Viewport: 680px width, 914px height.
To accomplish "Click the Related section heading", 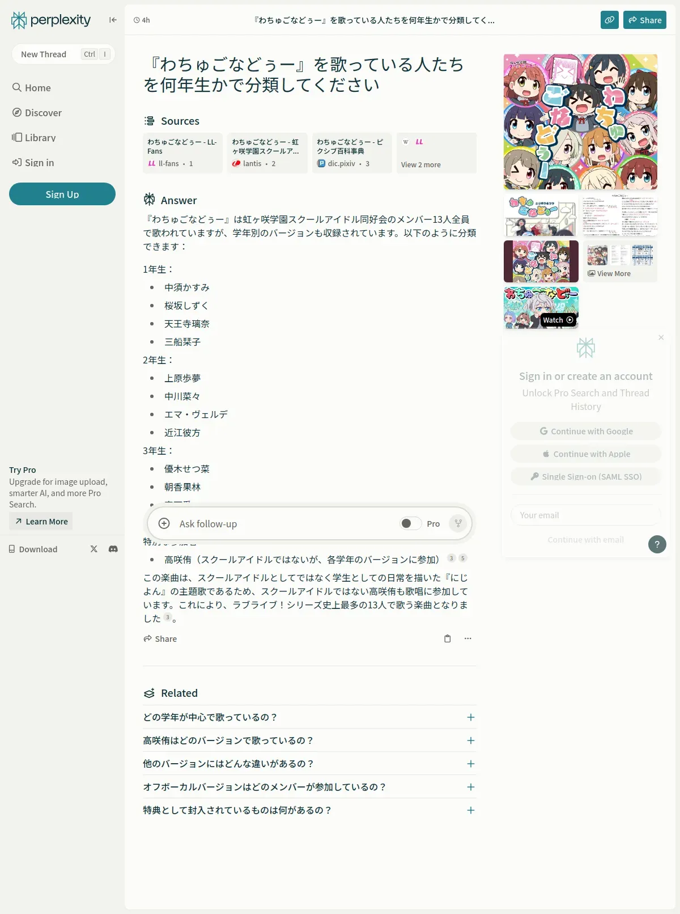I will click(x=171, y=693).
